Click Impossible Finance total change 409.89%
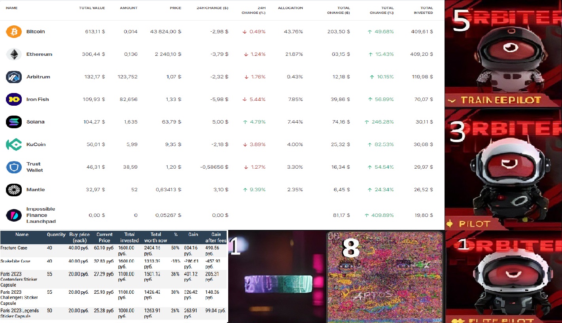Viewport: 562px width, 323px height. tap(379, 215)
